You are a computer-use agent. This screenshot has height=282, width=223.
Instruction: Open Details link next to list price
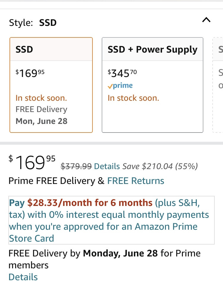pos(107,166)
